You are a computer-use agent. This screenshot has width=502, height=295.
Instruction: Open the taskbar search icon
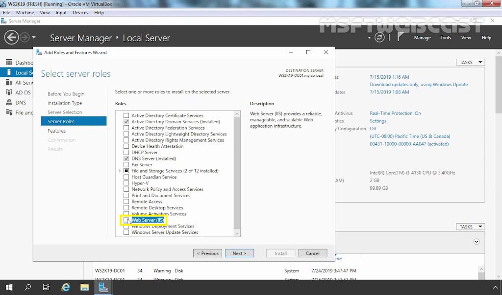coord(28,287)
